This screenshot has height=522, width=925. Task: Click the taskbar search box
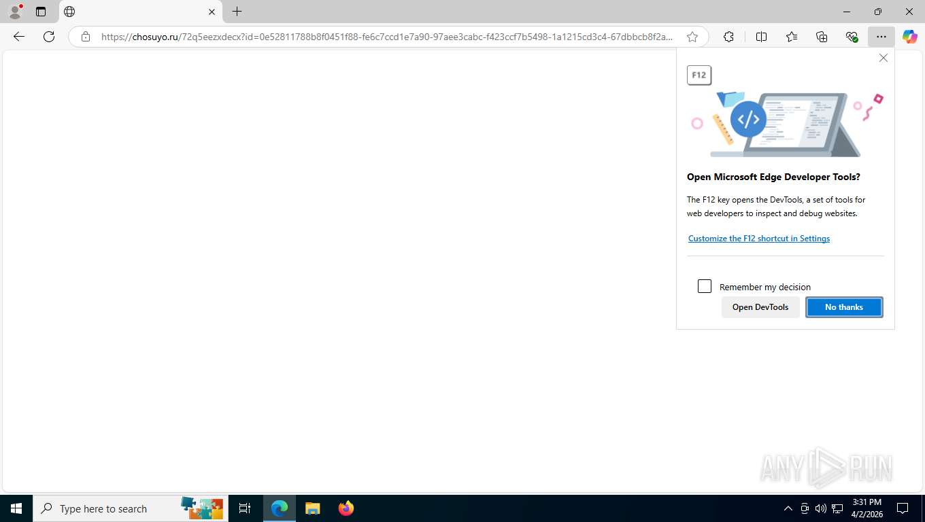tap(131, 508)
